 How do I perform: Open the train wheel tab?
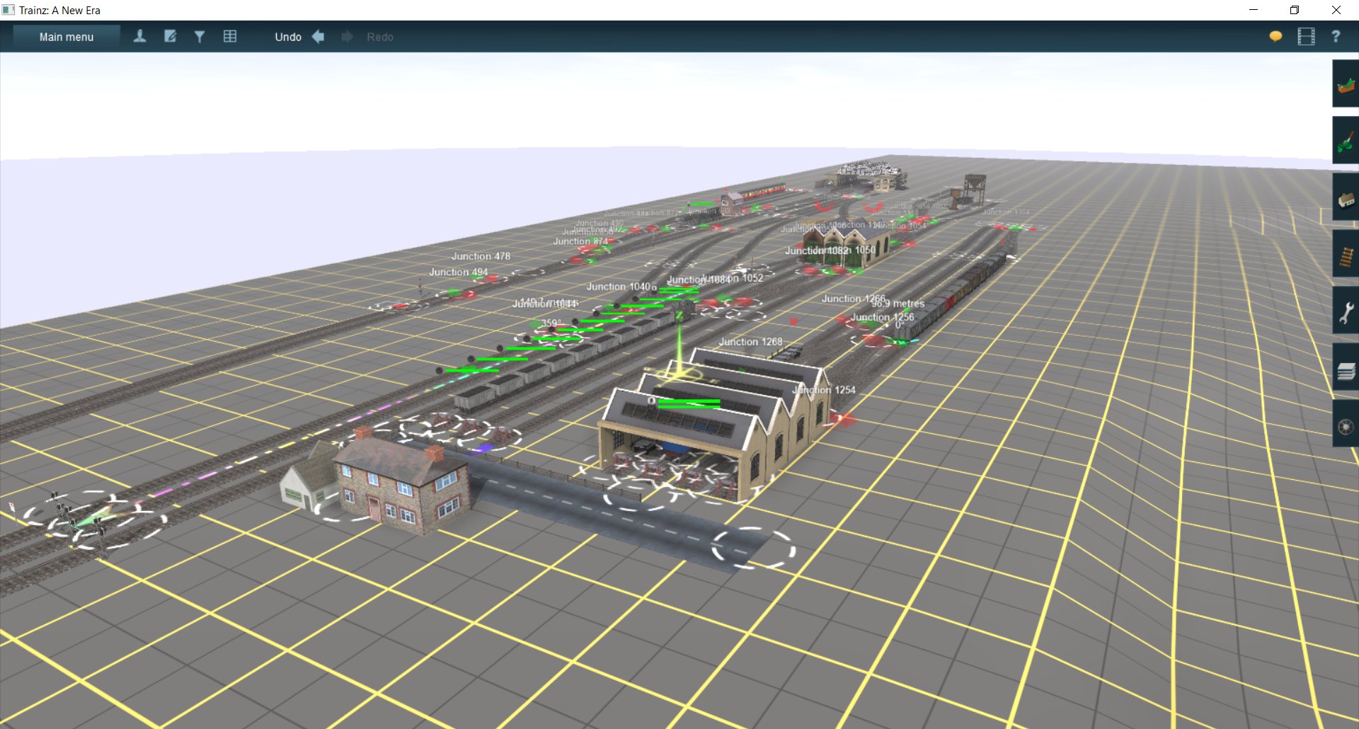coord(1346,424)
